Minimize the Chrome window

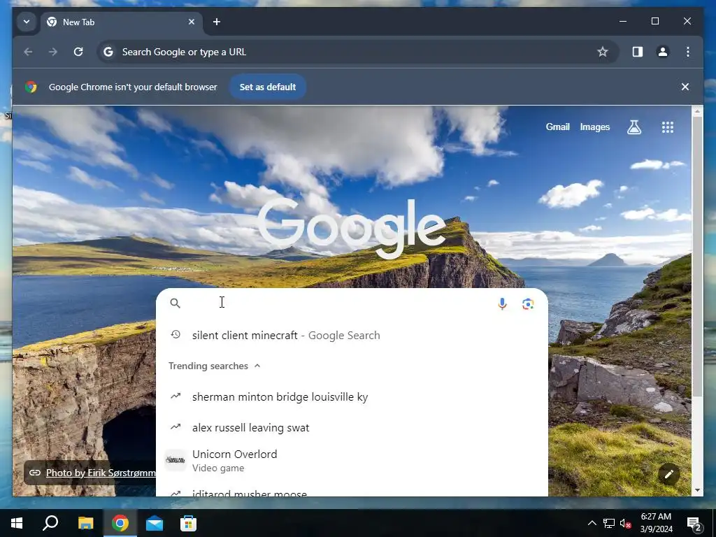coord(623,21)
